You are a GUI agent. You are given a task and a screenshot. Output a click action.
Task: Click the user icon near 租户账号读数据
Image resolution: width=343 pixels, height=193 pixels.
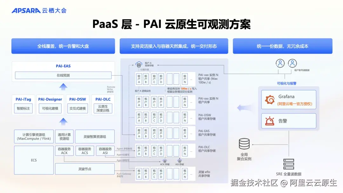[x=292, y=63]
